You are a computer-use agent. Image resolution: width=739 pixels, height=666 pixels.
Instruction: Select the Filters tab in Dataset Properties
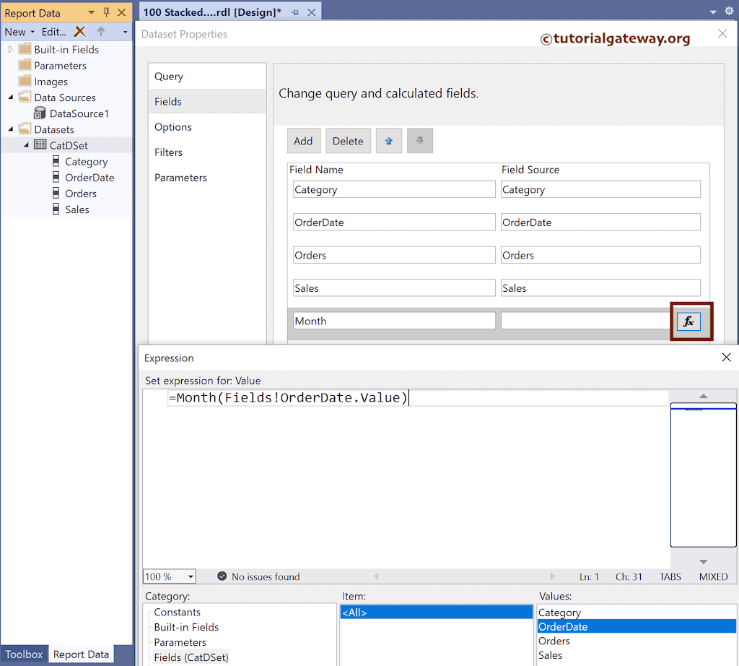[x=167, y=152]
